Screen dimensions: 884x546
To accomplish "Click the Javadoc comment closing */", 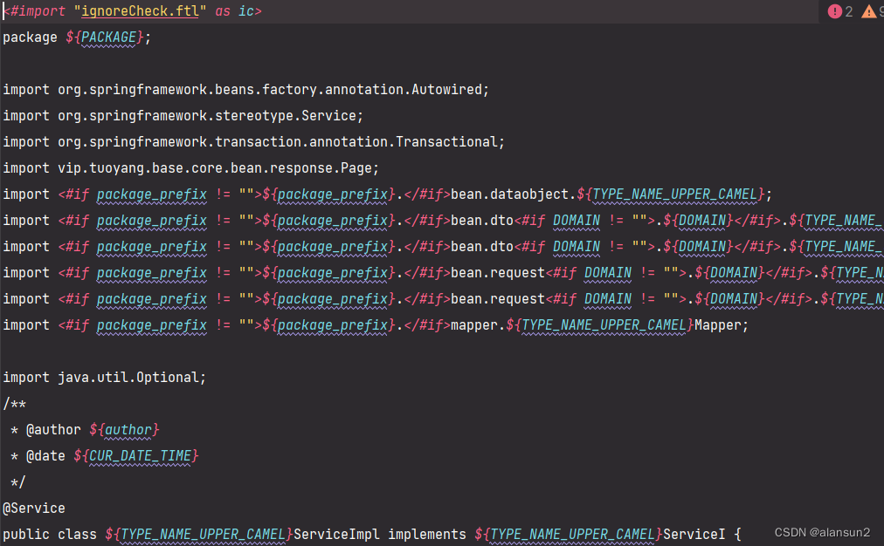I will (x=18, y=482).
